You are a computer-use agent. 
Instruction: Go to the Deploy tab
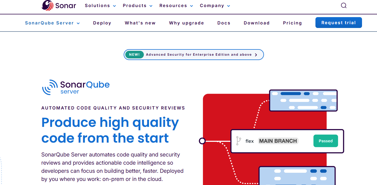102,23
